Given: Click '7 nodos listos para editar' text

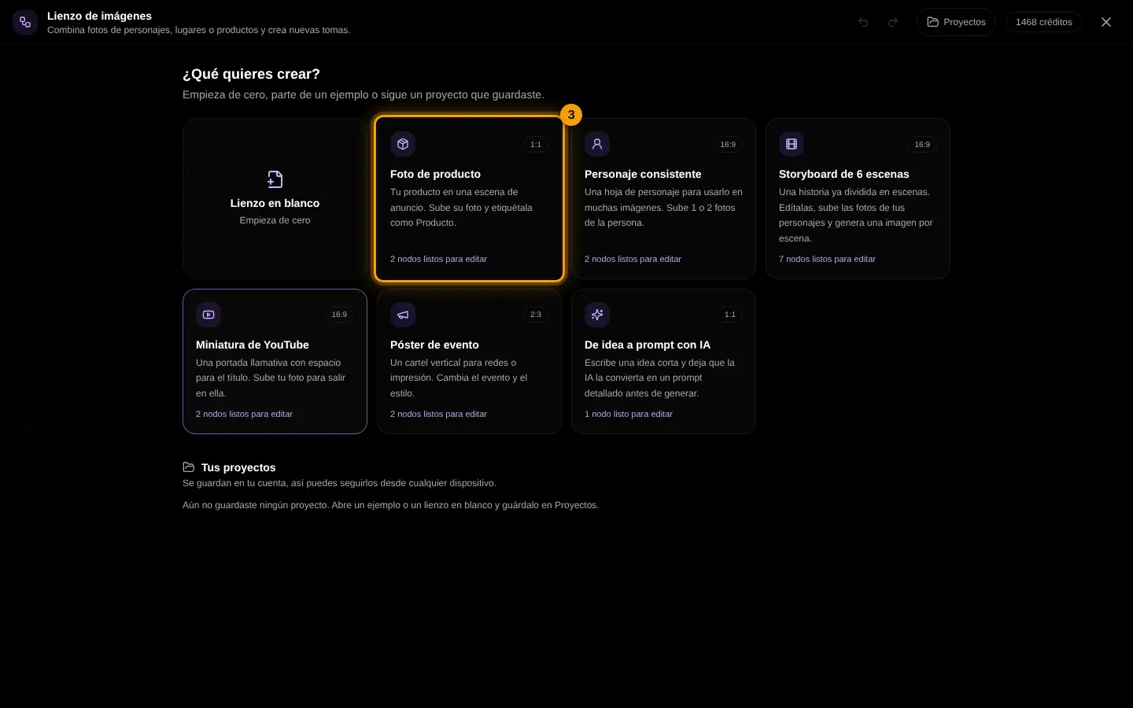Looking at the screenshot, I should 827,259.
